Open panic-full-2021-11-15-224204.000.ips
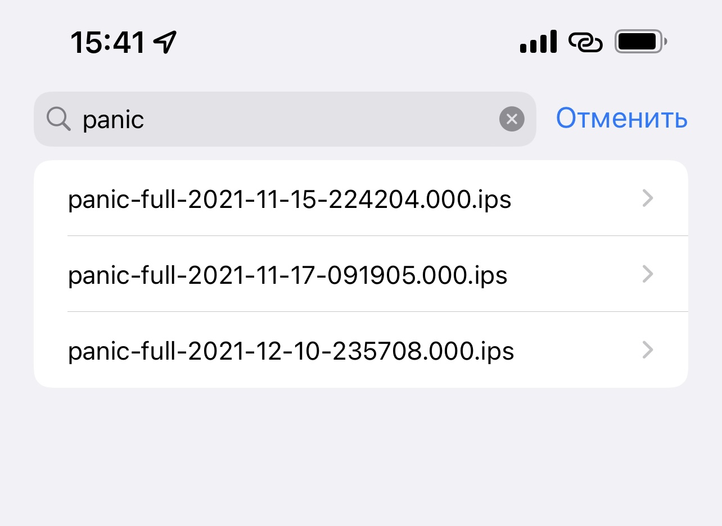Screen dimensions: 722x526 (290, 199)
